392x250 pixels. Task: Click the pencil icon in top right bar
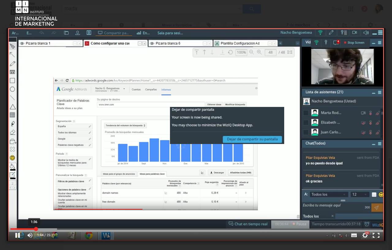coord(331,32)
